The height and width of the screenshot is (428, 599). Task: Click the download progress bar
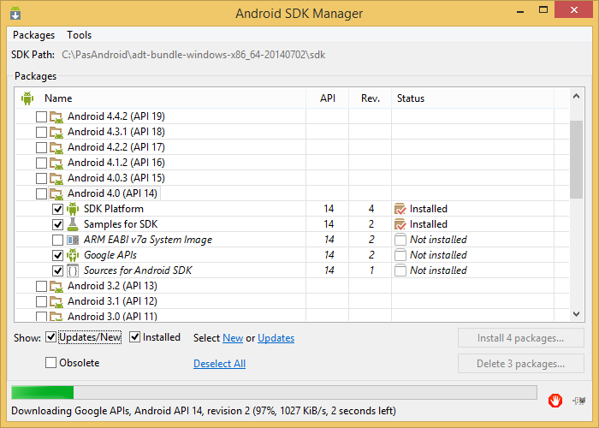(x=274, y=393)
